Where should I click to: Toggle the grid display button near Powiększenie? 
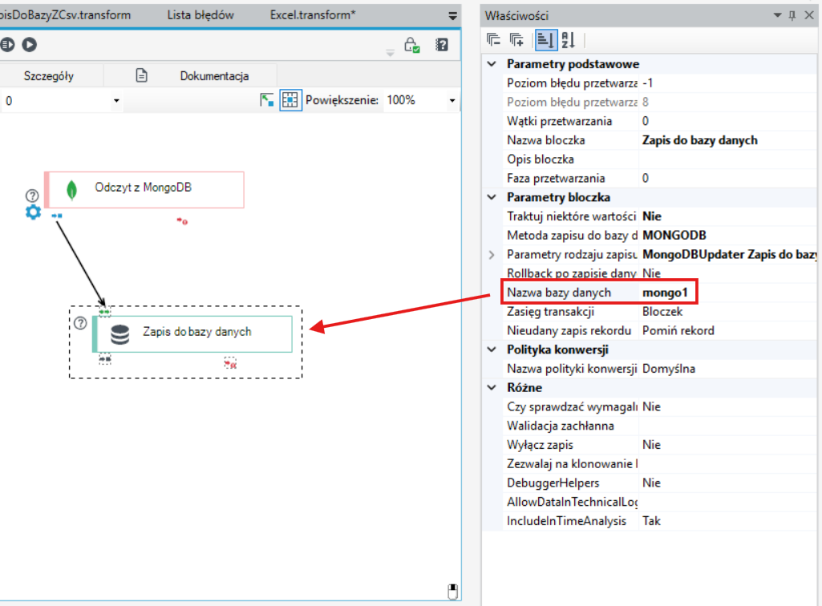coord(290,99)
